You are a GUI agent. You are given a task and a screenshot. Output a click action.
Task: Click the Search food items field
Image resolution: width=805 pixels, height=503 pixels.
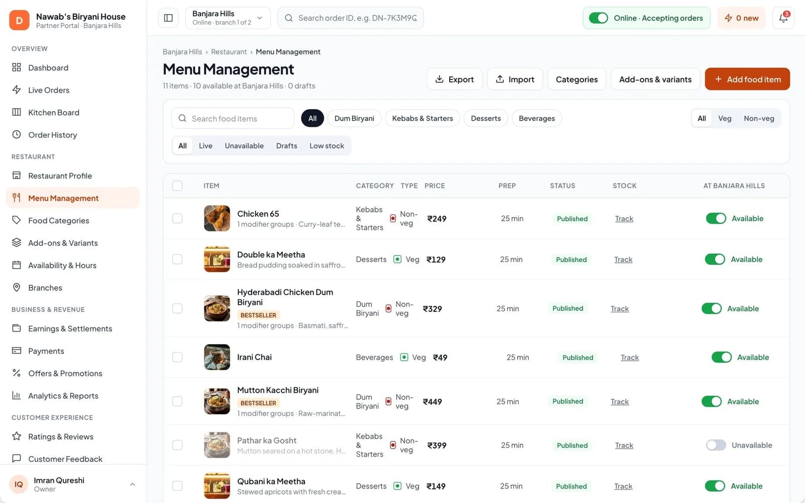pos(232,118)
